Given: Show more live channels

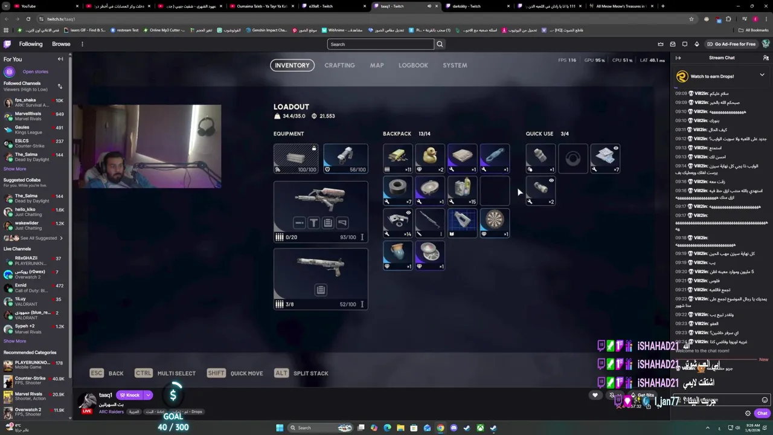Looking at the screenshot, I should (14, 341).
